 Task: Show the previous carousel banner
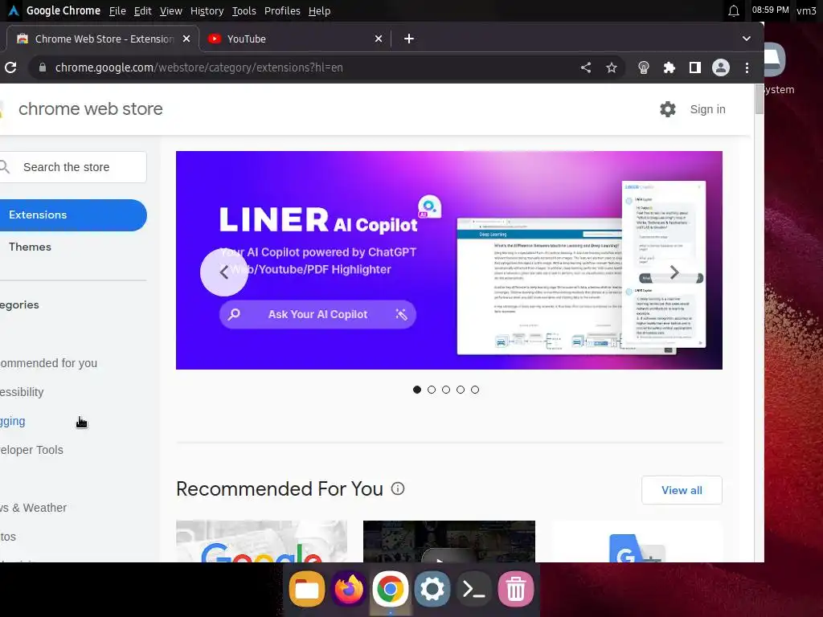224,272
